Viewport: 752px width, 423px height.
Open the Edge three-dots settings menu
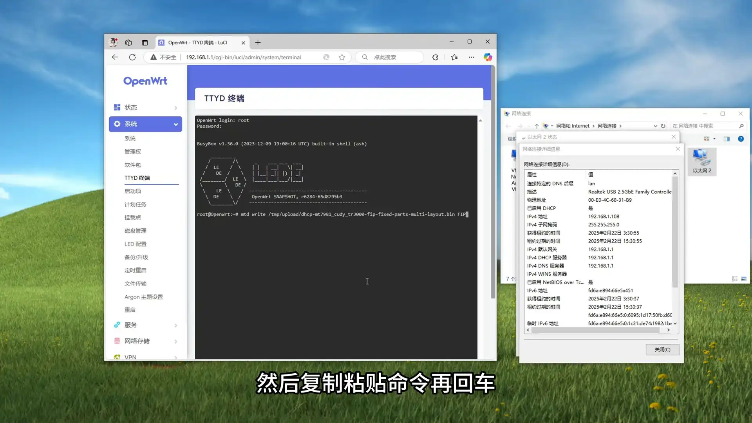pos(472,57)
